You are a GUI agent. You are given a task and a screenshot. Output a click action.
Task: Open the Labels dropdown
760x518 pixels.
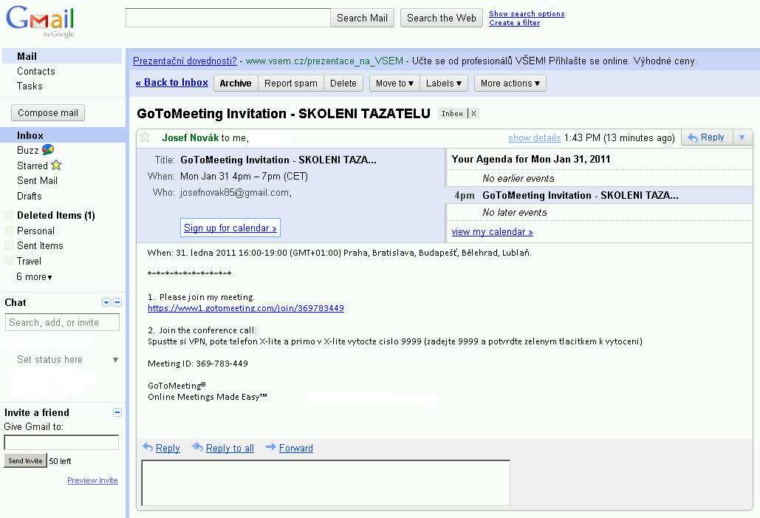pyautogui.click(x=443, y=84)
